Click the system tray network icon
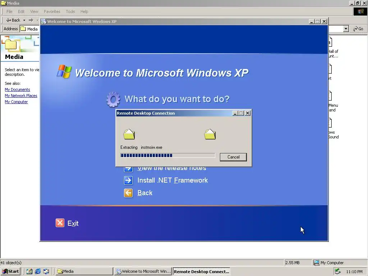Image resolution: width=368 pixels, height=276 pixels. pyautogui.click(x=338, y=272)
